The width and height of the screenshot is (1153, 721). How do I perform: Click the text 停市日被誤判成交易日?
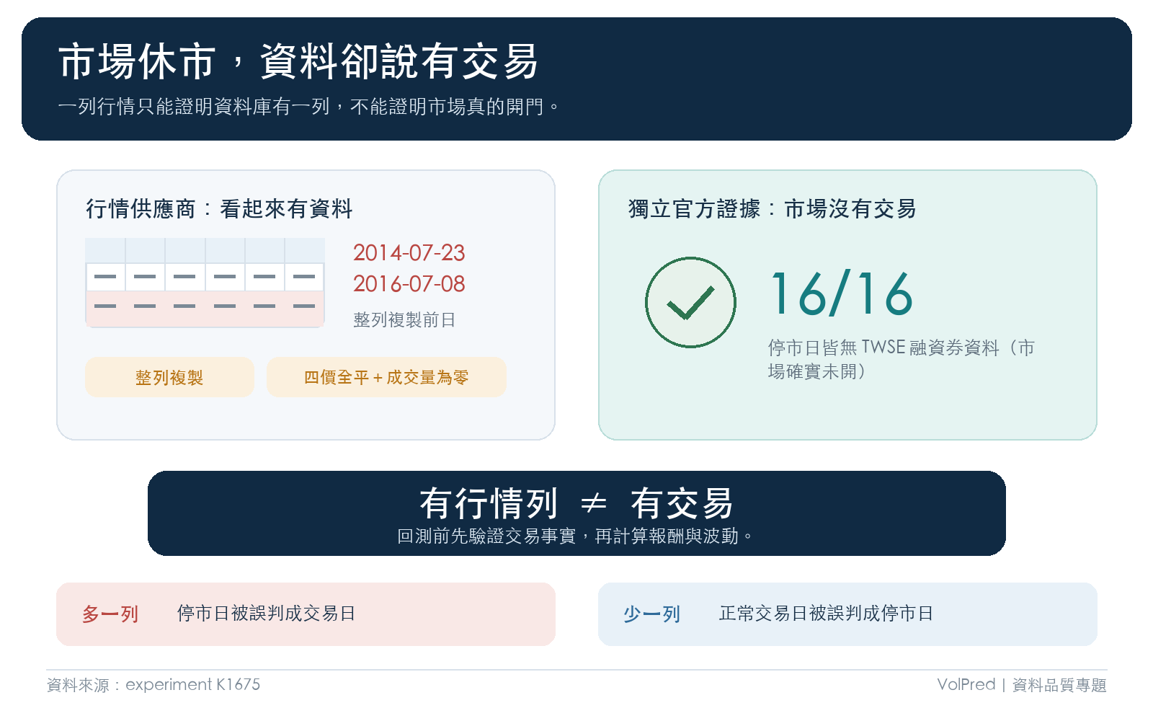[x=266, y=614]
